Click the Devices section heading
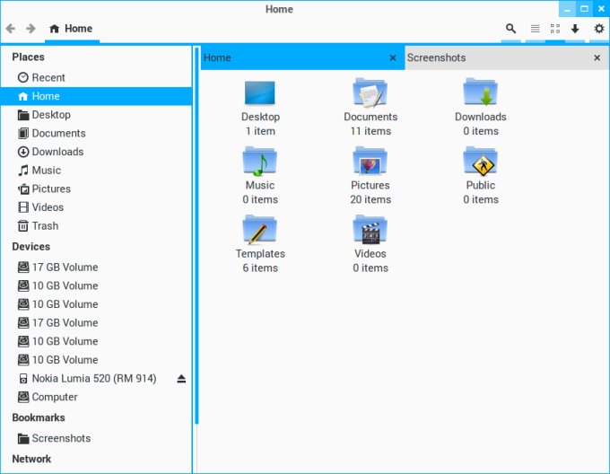The image size is (610, 474). 31,247
